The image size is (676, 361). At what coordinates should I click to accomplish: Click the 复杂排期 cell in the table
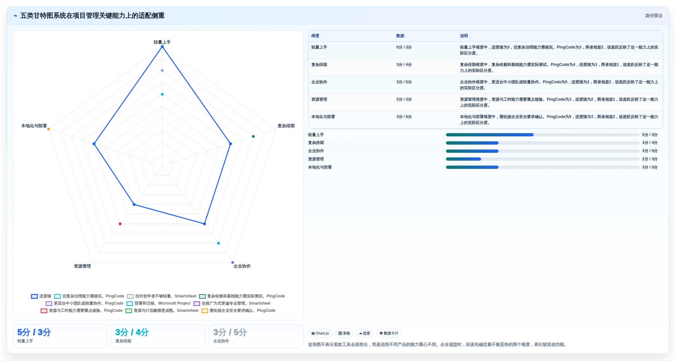click(319, 65)
